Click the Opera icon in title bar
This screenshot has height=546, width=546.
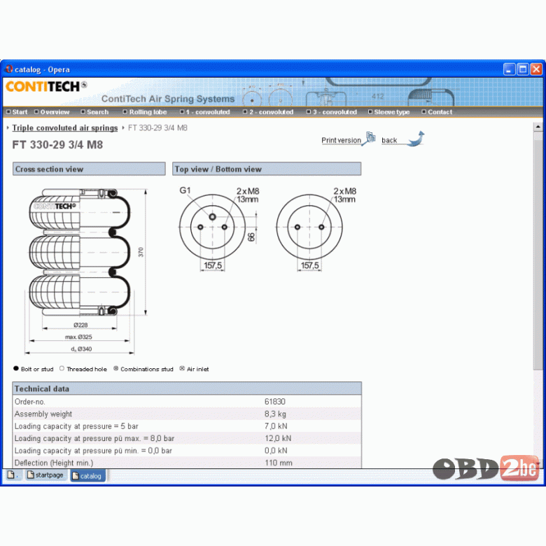coord(8,69)
